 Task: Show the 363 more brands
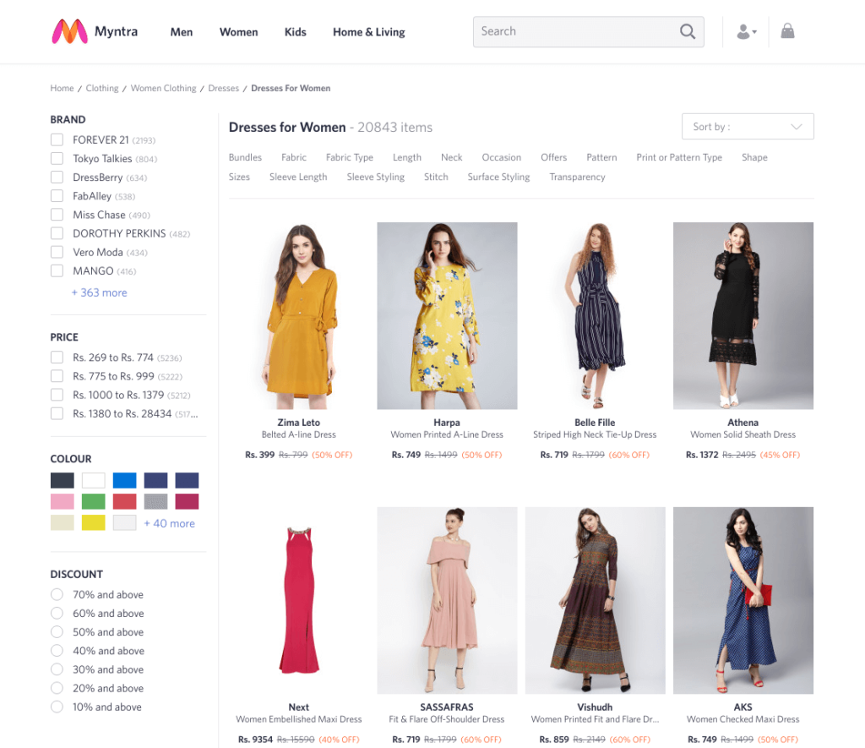[x=100, y=292]
